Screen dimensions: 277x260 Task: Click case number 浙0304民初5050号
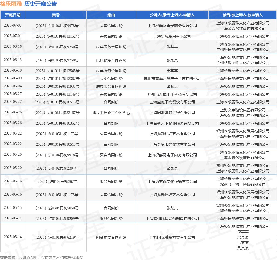(x=57, y=208)
